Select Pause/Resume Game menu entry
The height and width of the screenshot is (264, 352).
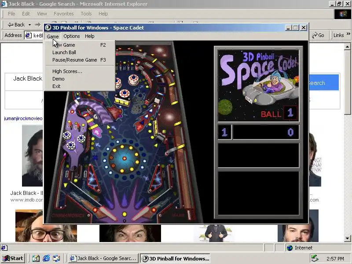(80, 60)
